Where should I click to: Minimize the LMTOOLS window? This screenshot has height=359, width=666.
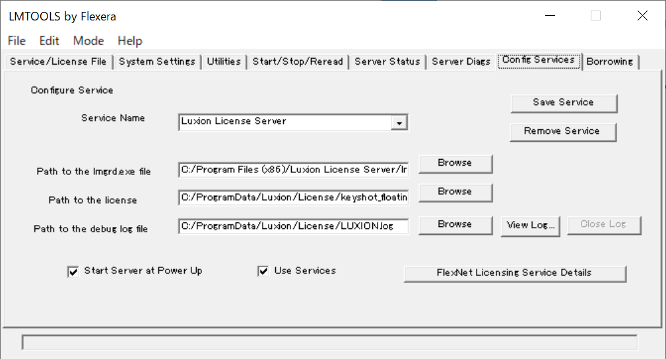(550, 16)
